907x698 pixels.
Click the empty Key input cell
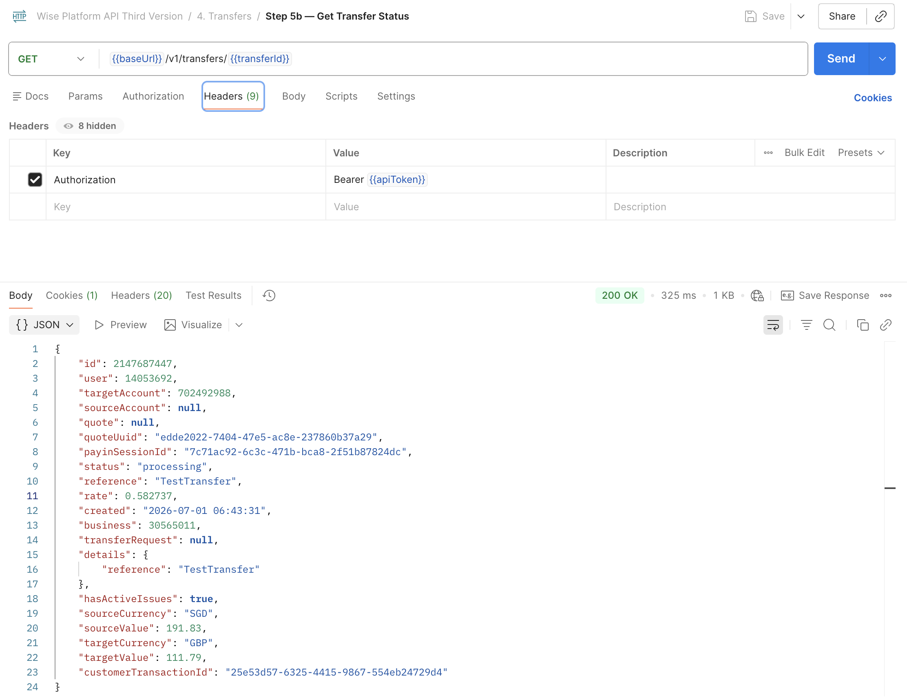tap(186, 207)
